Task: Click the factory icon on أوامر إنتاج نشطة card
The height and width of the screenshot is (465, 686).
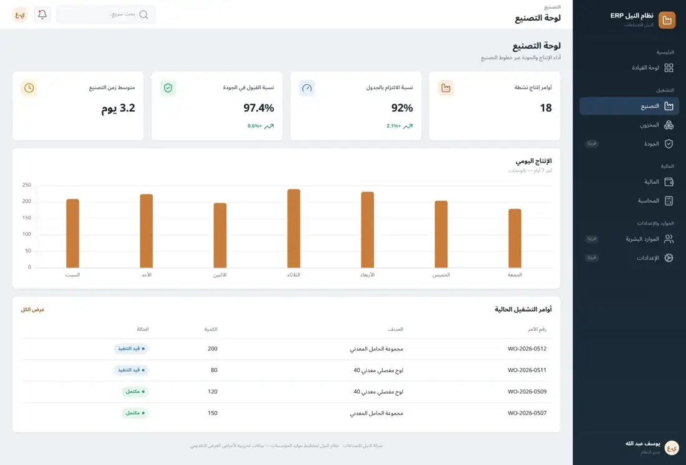Action: pyautogui.click(x=446, y=88)
